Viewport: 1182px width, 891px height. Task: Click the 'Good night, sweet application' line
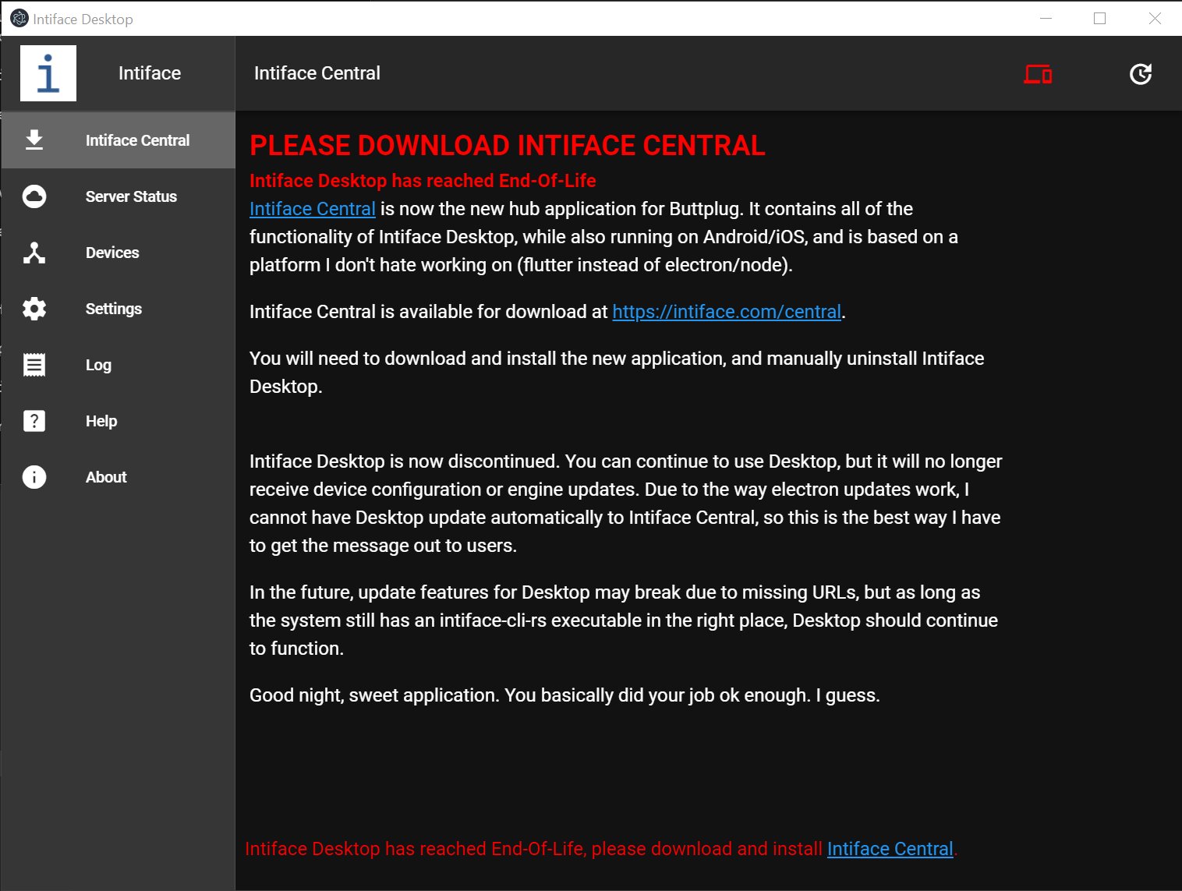point(564,695)
